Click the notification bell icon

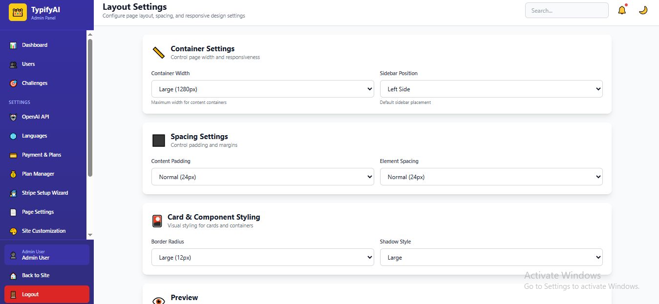pyautogui.click(x=622, y=10)
